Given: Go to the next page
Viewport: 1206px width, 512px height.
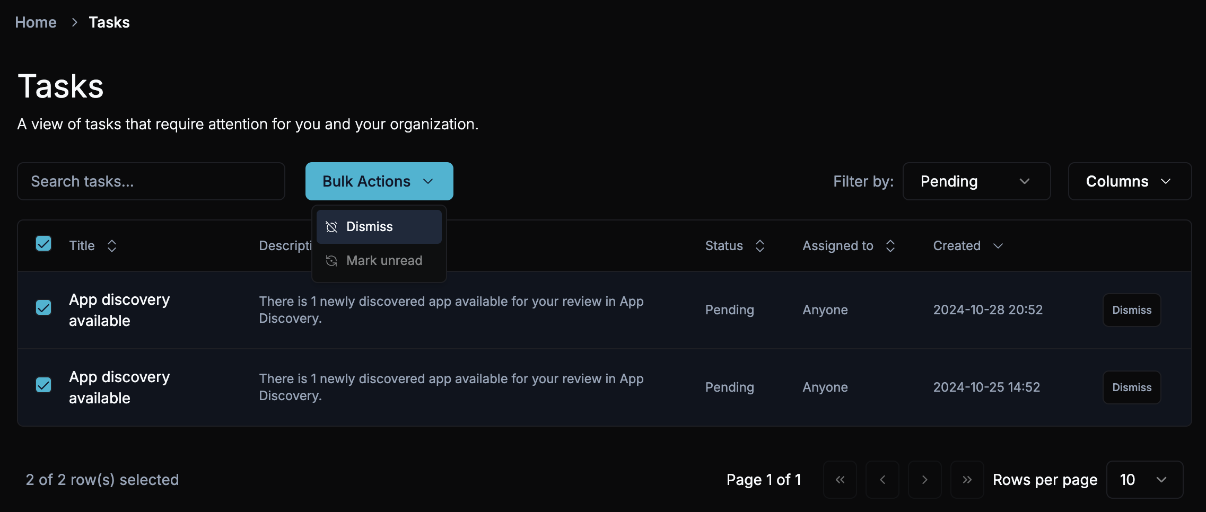Looking at the screenshot, I should (x=924, y=479).
